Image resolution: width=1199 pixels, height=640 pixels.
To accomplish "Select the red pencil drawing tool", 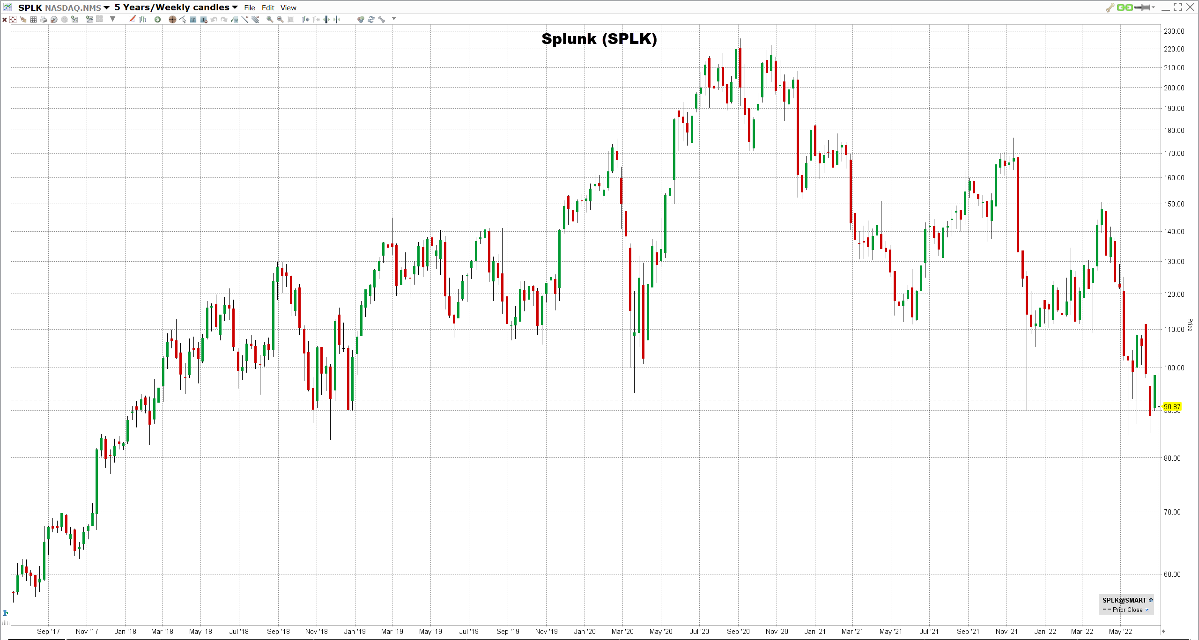I will (x=132, y=19).
